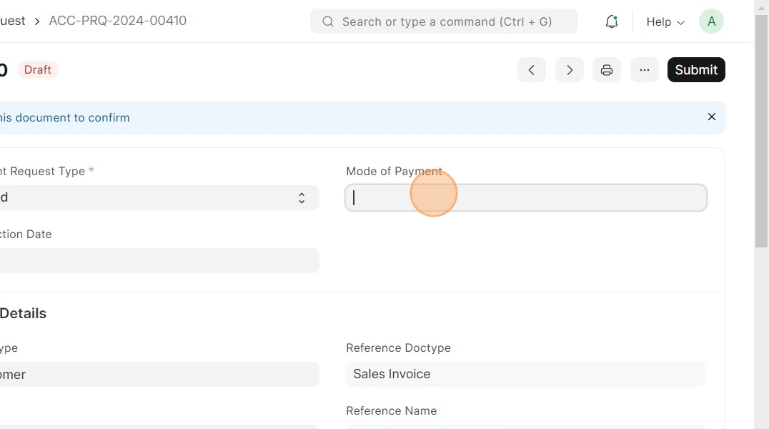Expand the Help dropdown
The height and width of the screenshot is (429, 769).
point(665,21)
